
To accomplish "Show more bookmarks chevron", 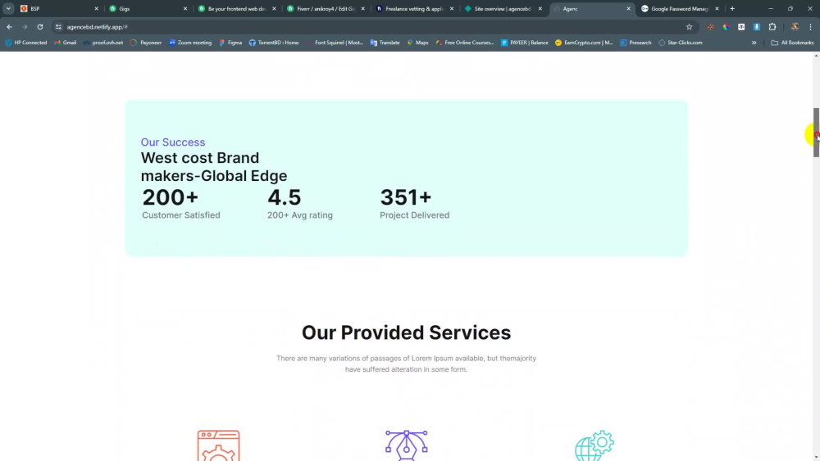I will coord(754,43).
